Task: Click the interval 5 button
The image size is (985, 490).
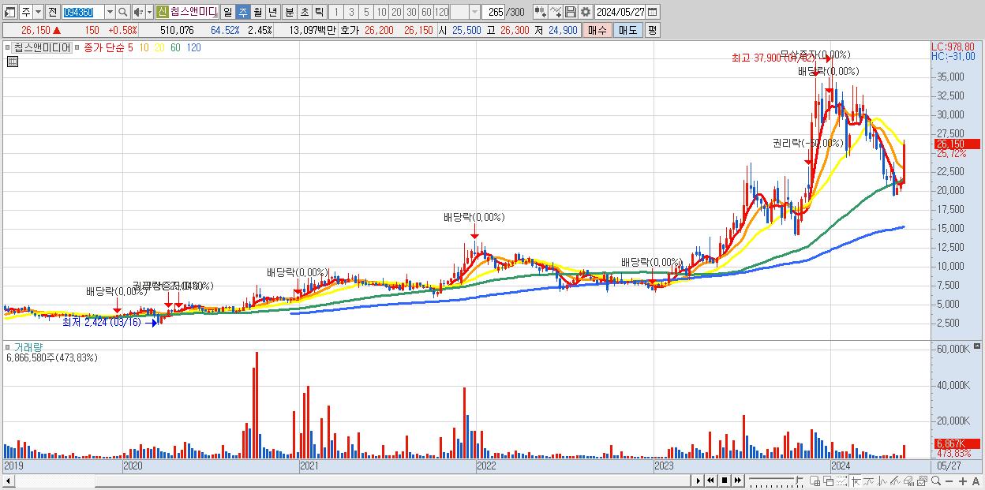Action: tap(366, 12)
